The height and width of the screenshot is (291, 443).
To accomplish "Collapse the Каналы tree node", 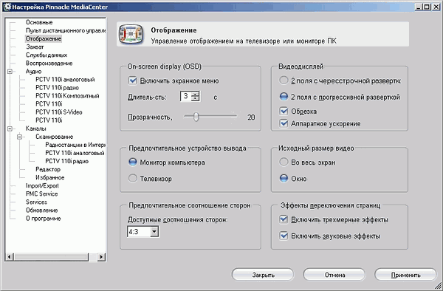I will pyautogui.click(x=10, y=129).
